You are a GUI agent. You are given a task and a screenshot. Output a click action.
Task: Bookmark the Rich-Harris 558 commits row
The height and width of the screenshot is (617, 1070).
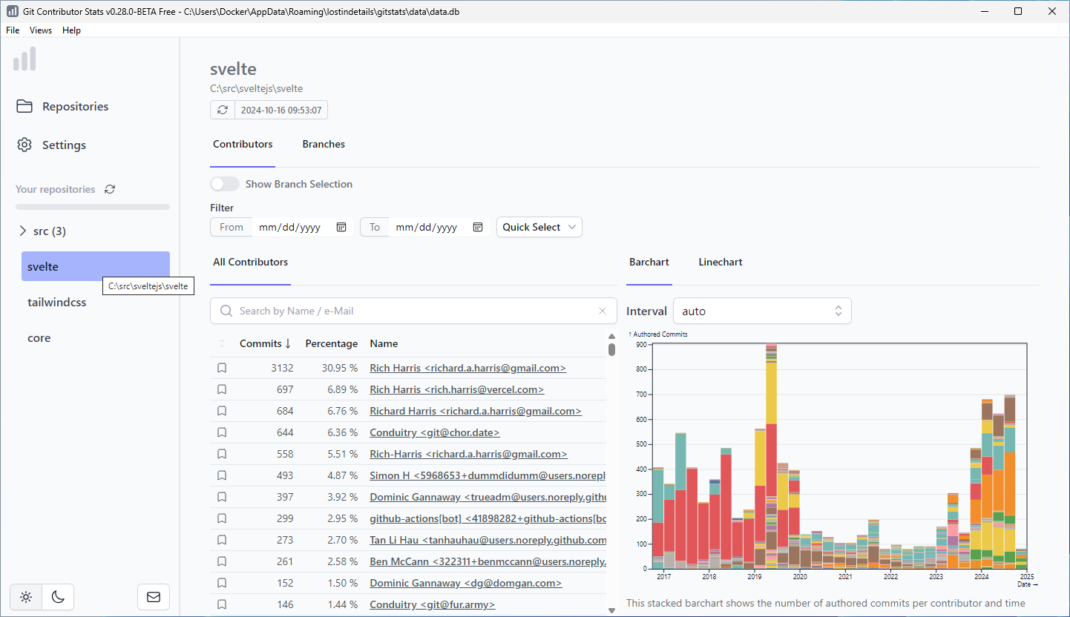pos(222,454)
